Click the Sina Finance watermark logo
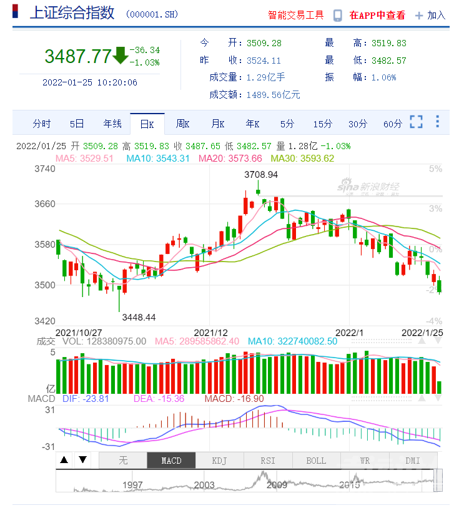Screen dimensions: 464x508 tap(368, 187)
